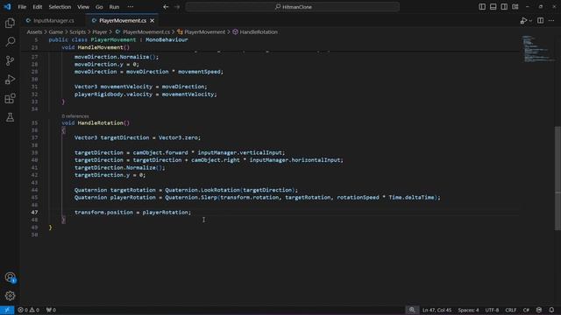561x315 pixels.
Task: Open the Search view in the activity bar
Action: [10, 42]
